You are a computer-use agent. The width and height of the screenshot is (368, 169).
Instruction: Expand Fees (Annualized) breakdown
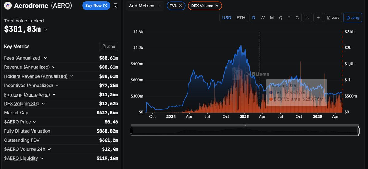[45, 58]
